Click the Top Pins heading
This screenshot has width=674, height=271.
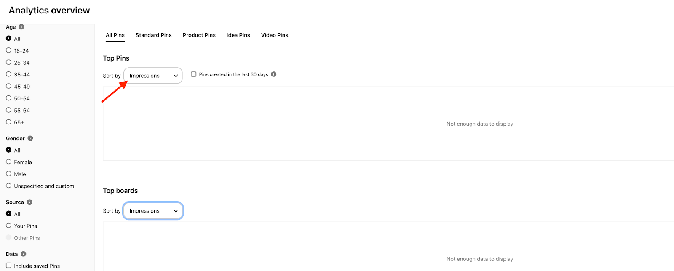[x=116, y=58]
